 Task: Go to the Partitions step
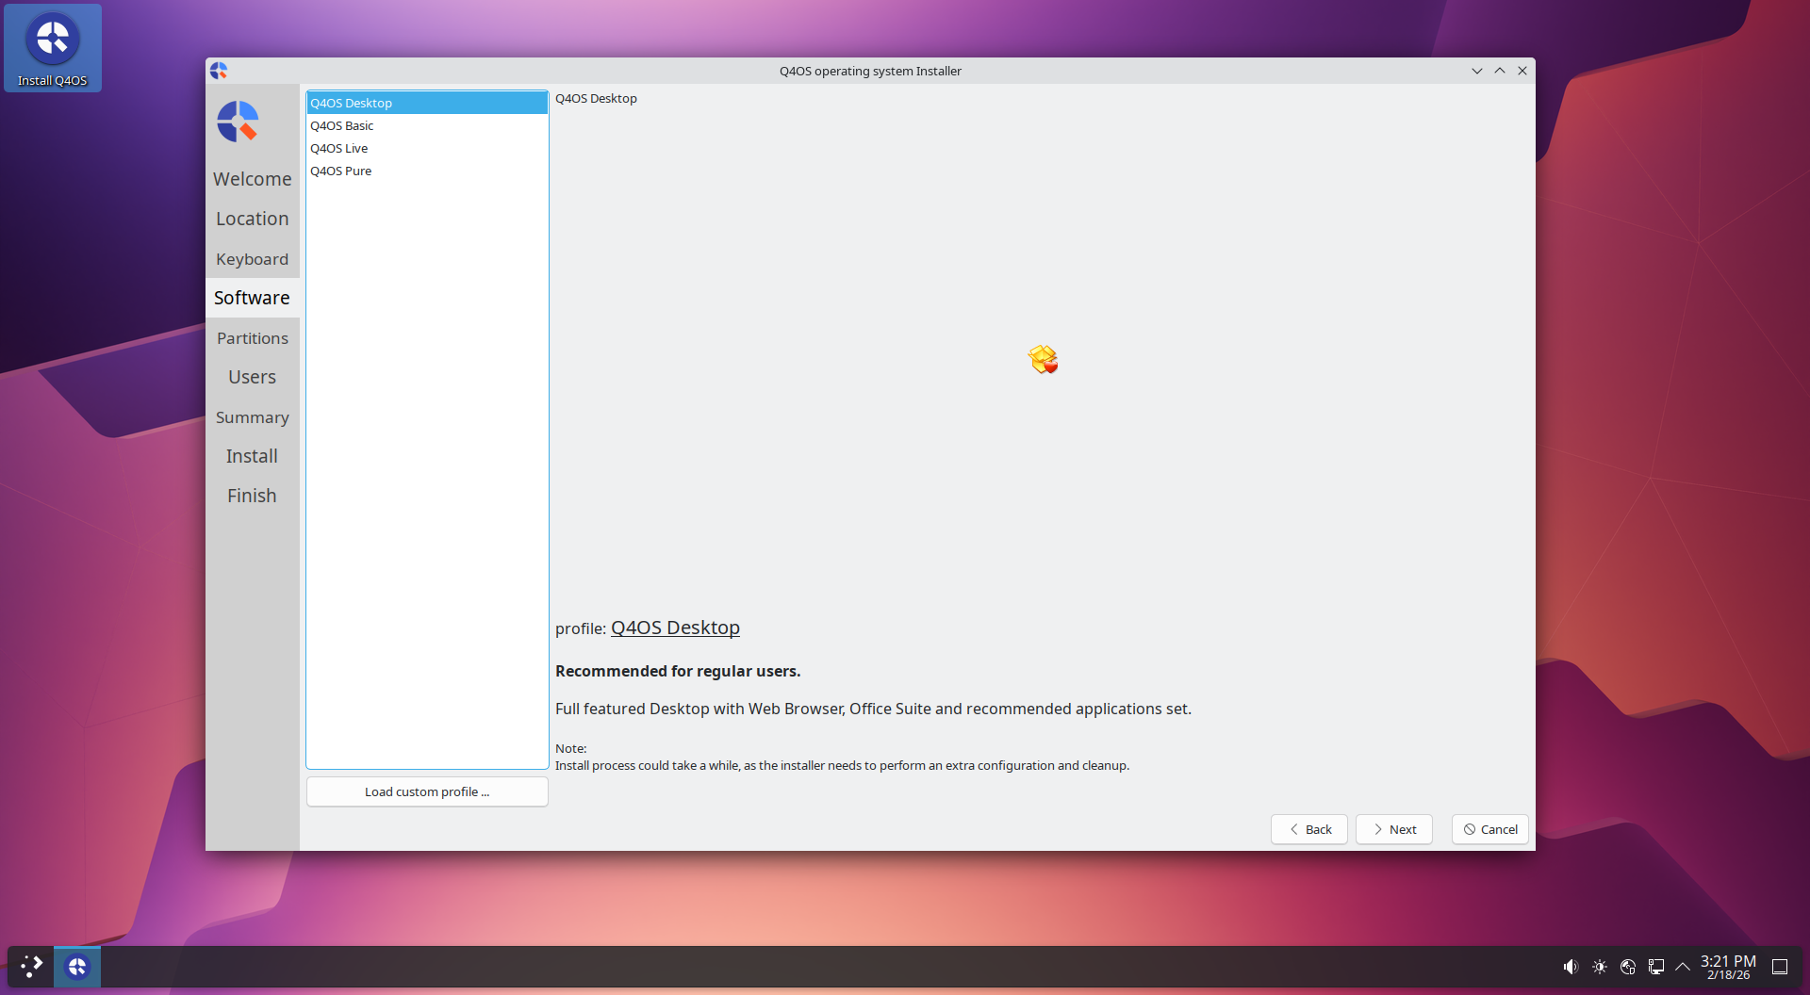252,338
